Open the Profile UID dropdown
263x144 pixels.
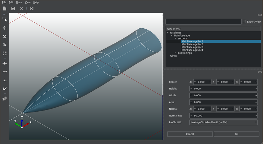pyautogui.click(x=223, y=122)
